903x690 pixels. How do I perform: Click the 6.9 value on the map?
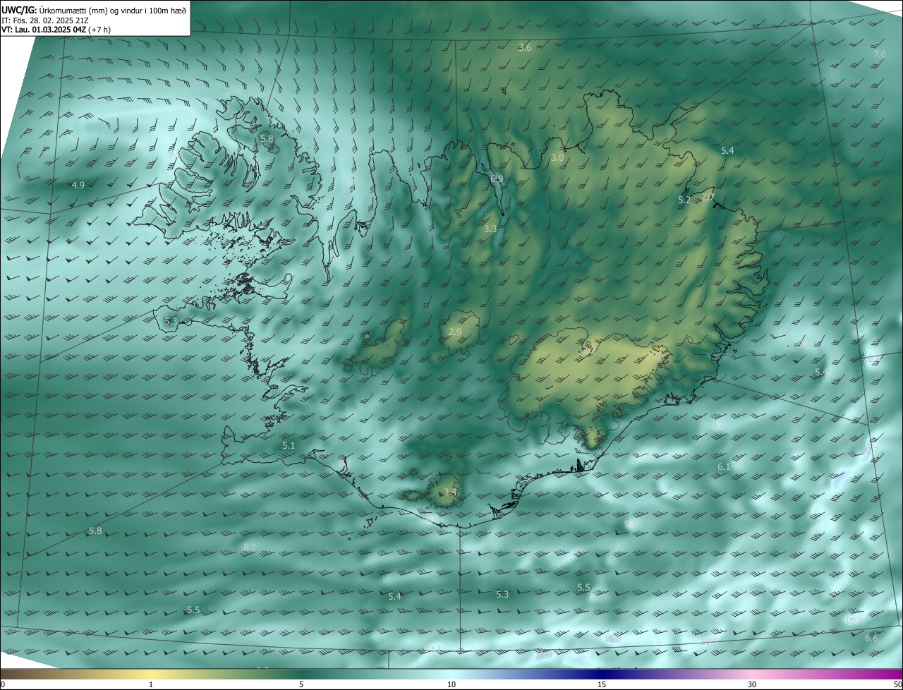(x=497, y=179)
